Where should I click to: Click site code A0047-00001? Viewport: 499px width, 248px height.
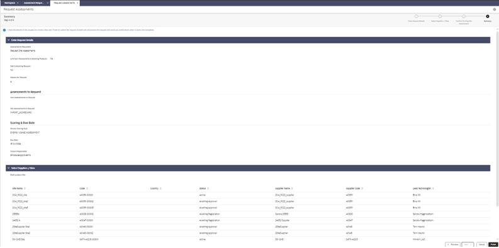(x=86, y=220)
